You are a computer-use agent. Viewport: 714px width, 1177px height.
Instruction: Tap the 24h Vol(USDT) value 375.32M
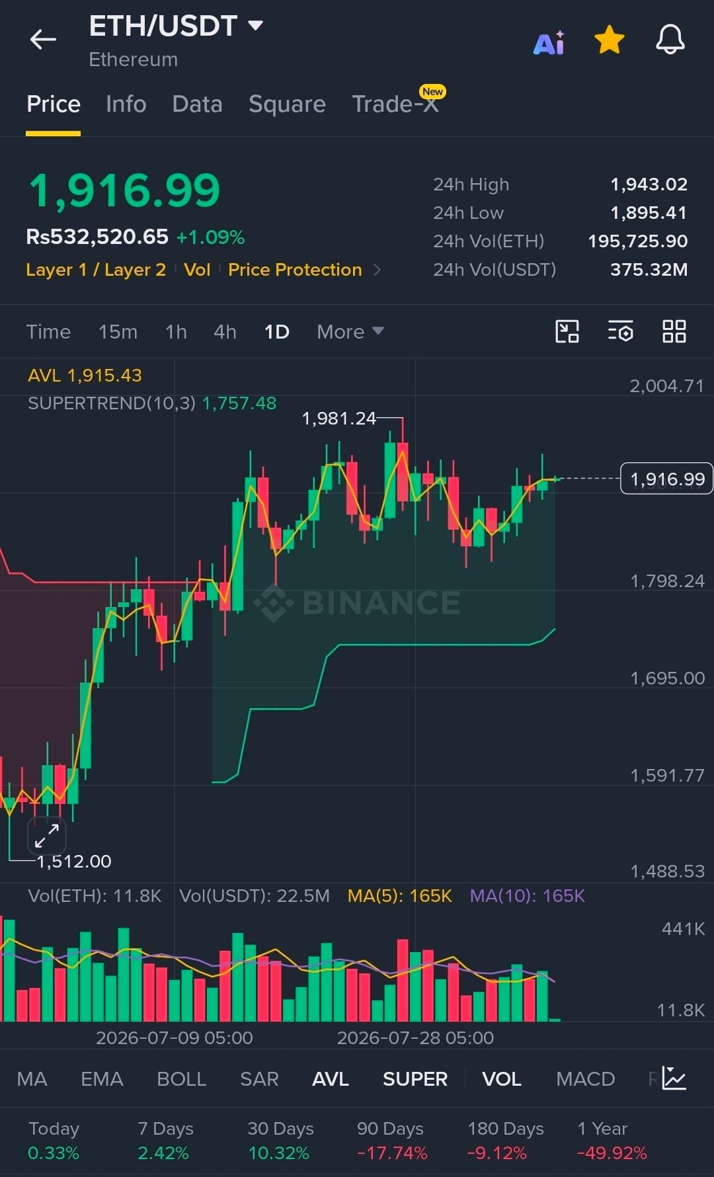(x=649, y=269)
